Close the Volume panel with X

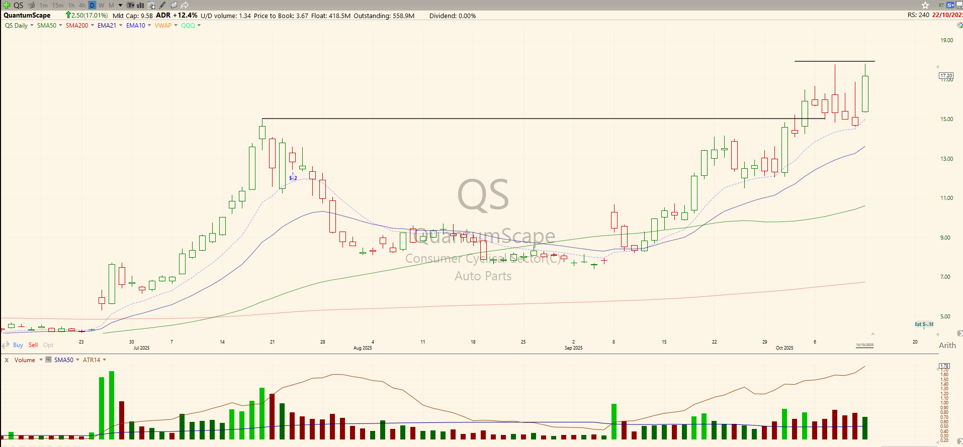(7, 360)
